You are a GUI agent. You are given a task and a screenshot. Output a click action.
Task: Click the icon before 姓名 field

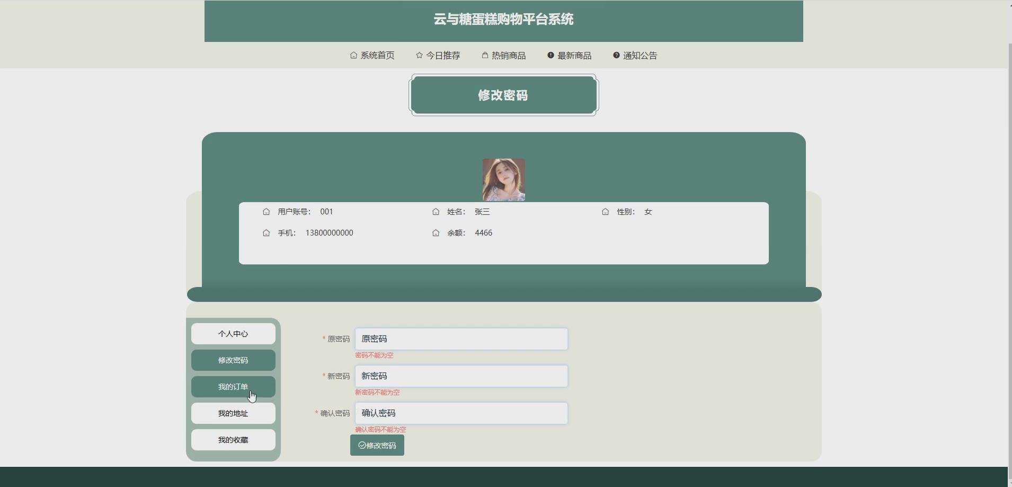(436, 211)
